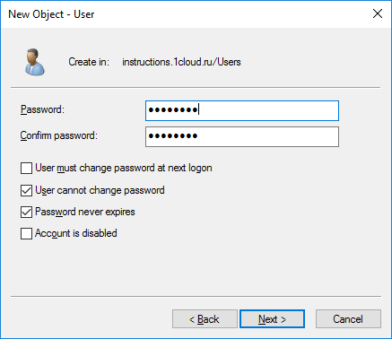Select the Password field label
This screenshot has width=392, height=339.
tap(42, 109)
